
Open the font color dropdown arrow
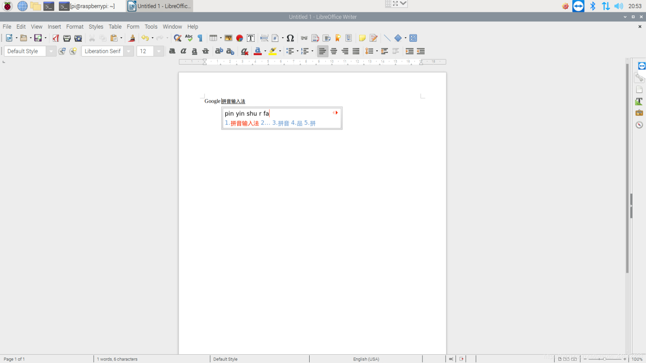265,51
